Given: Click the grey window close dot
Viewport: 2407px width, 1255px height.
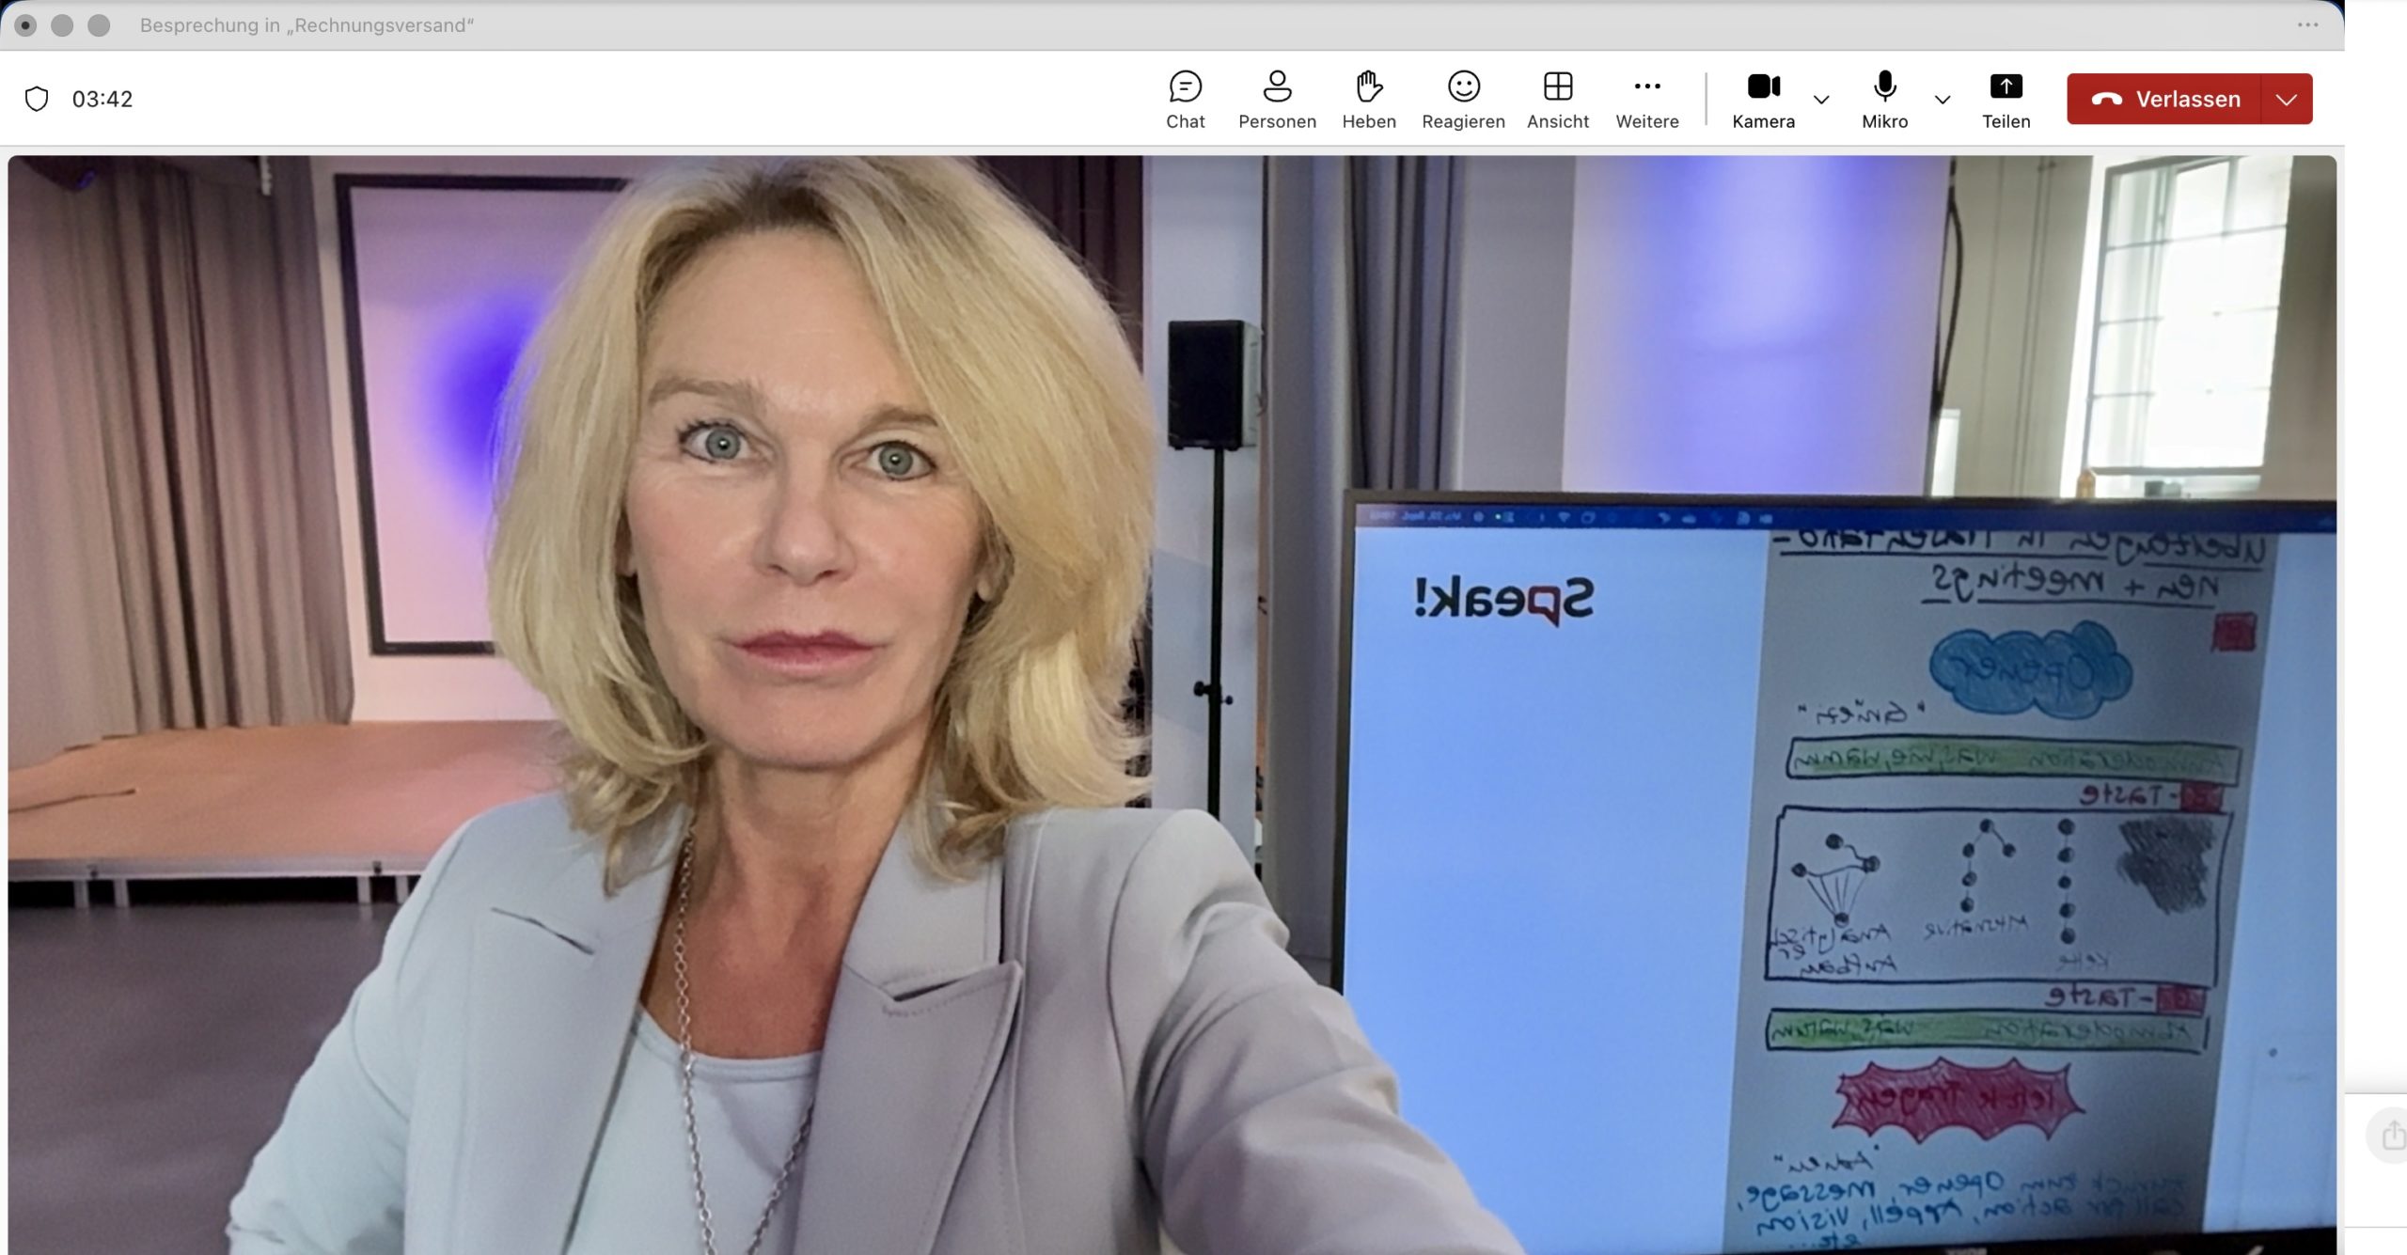Looking at the screenshot, I should point(26,25).
